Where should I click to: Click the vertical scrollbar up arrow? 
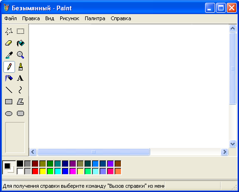[x=232, y=29]
